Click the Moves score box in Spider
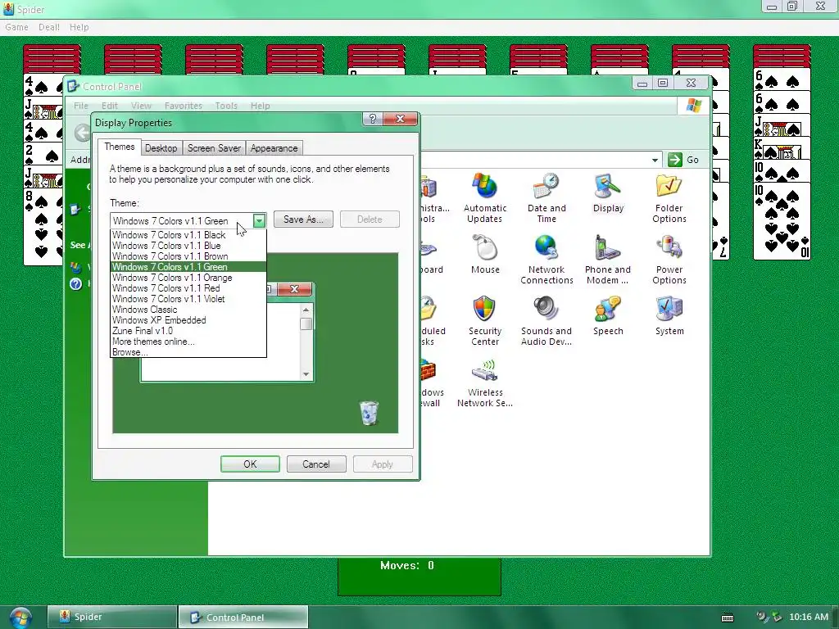This screenshot has width=839, height=629. [419, 577]
